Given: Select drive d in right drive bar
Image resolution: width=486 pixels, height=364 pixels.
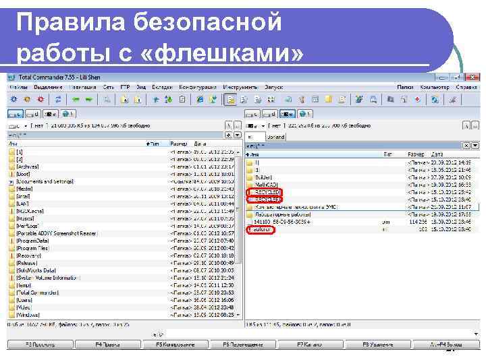Looking at the screenshot, I should [x=270, y=114].
